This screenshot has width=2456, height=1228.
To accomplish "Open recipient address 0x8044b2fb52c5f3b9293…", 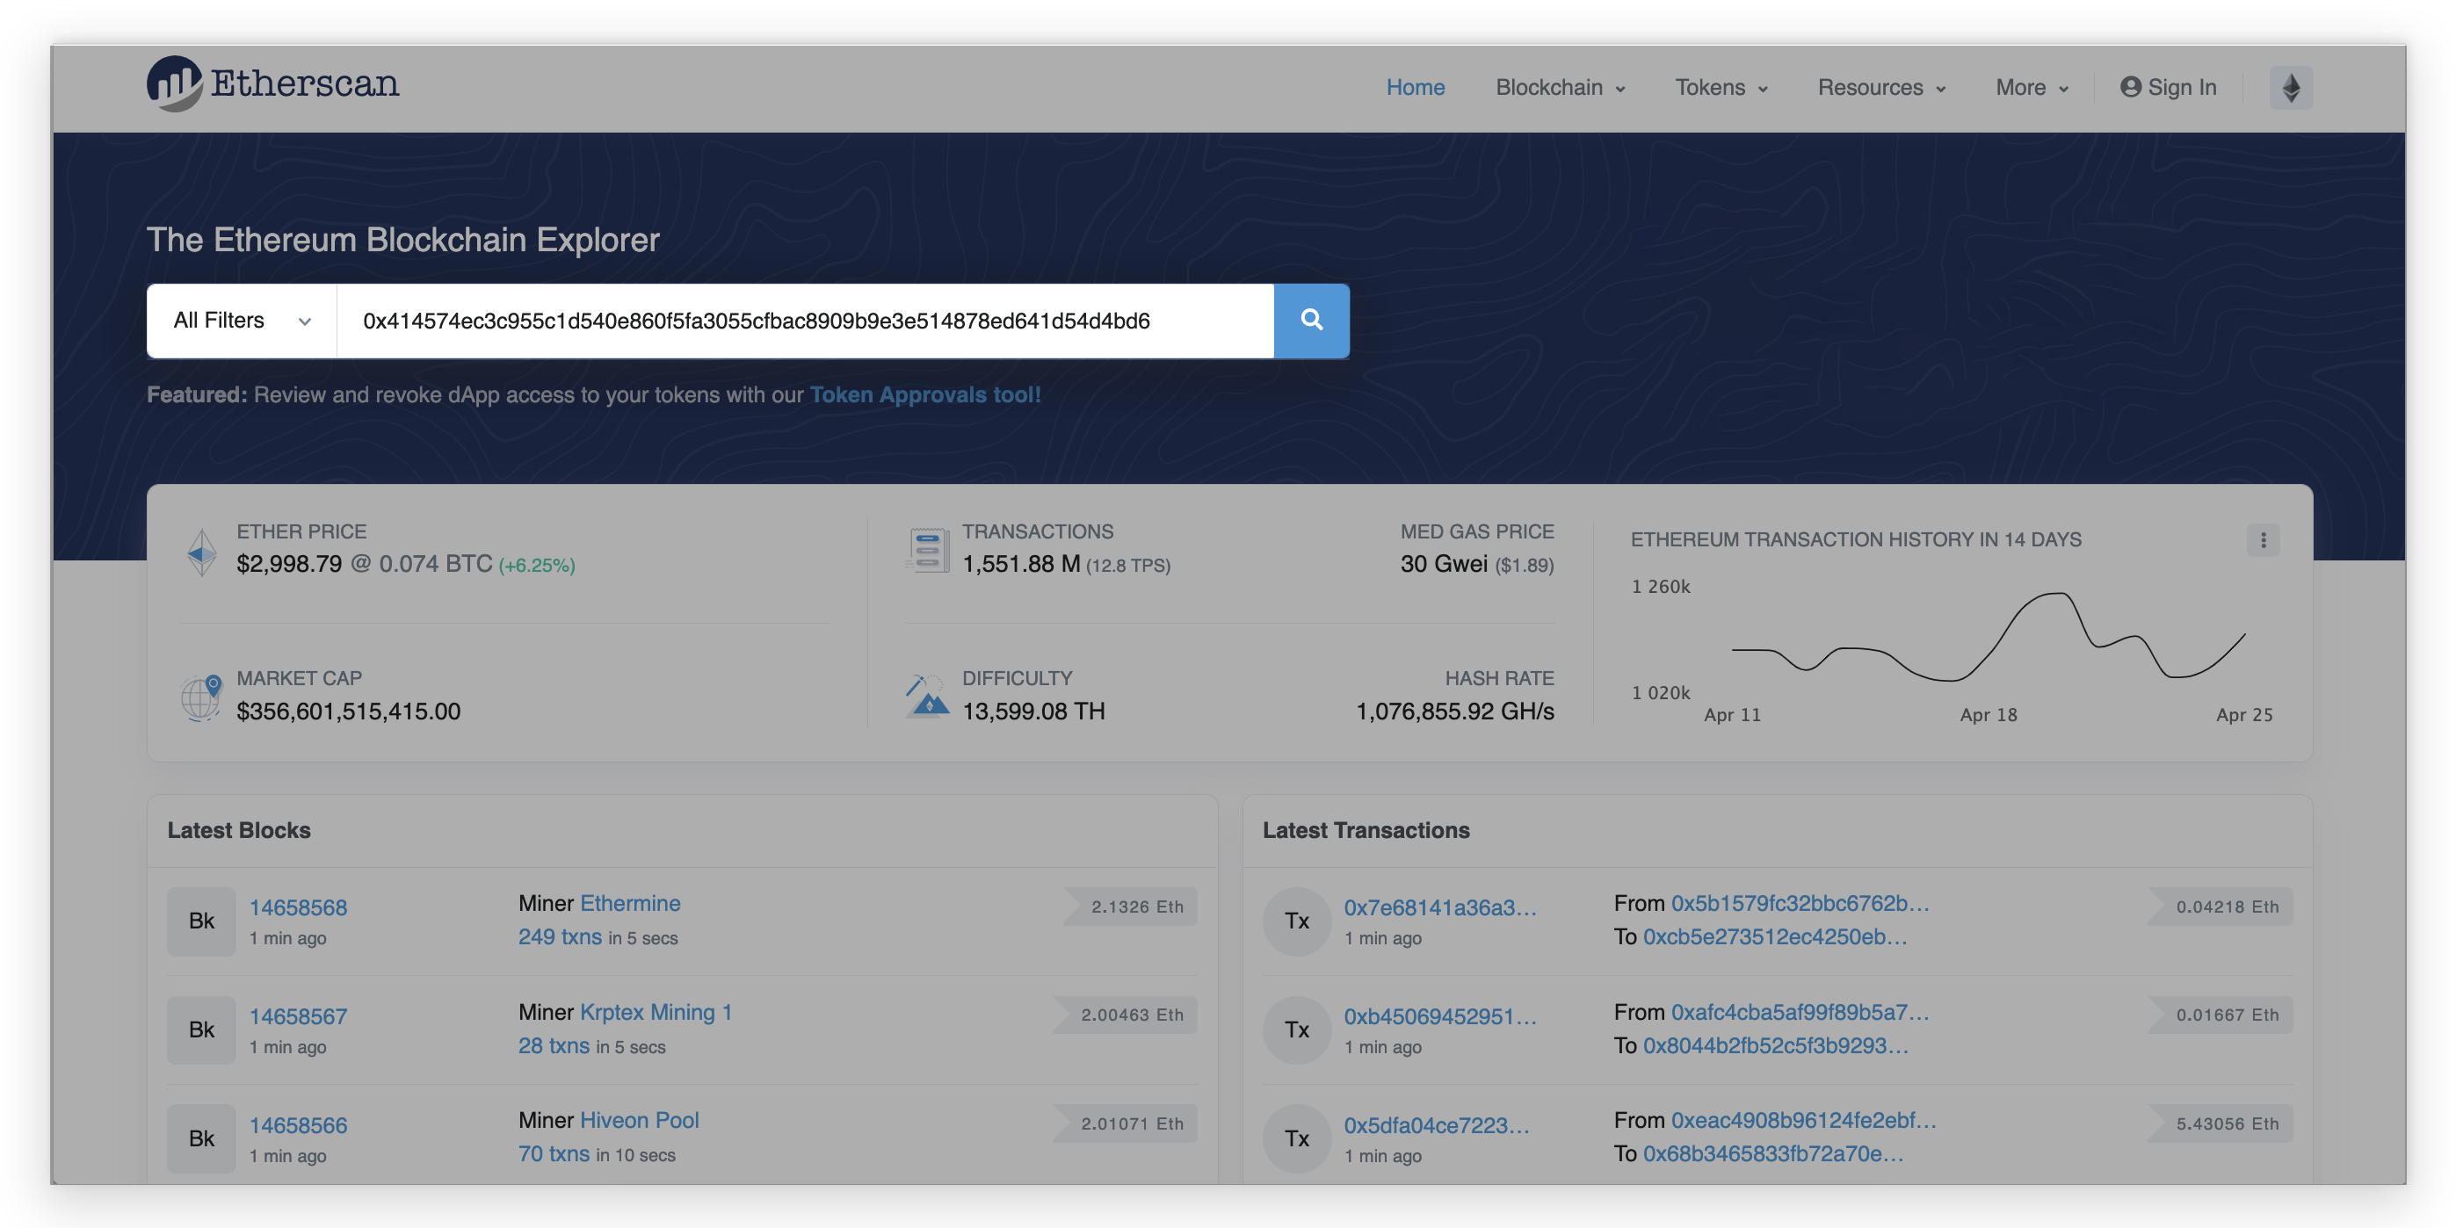I will tap(1776, 1045).
